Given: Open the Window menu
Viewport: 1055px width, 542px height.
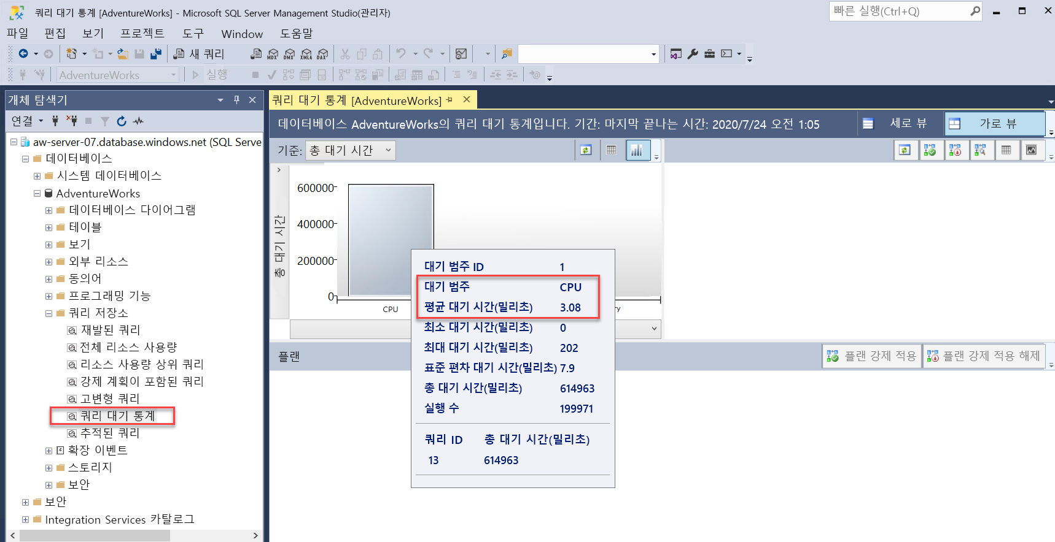Looking at the screenshot, I should (x=242, y=34).
